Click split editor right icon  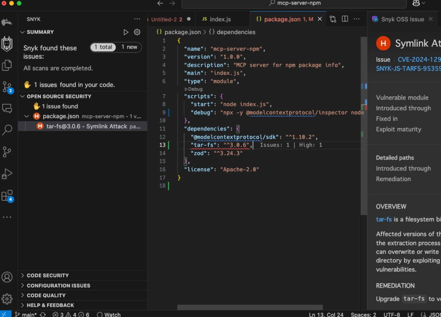pos(345,19)
